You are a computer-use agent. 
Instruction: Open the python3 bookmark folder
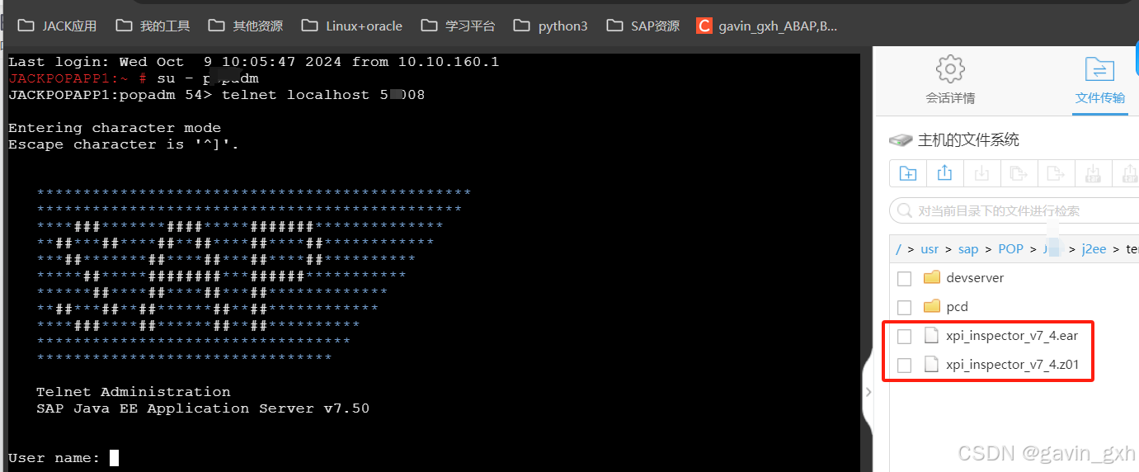click(551, 26)
